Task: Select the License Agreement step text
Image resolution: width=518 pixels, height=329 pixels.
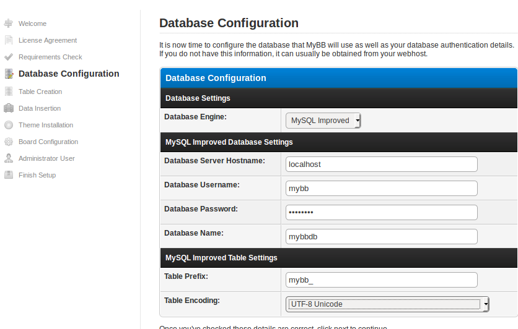Action: pyautogui.click(x=48, y=40)
